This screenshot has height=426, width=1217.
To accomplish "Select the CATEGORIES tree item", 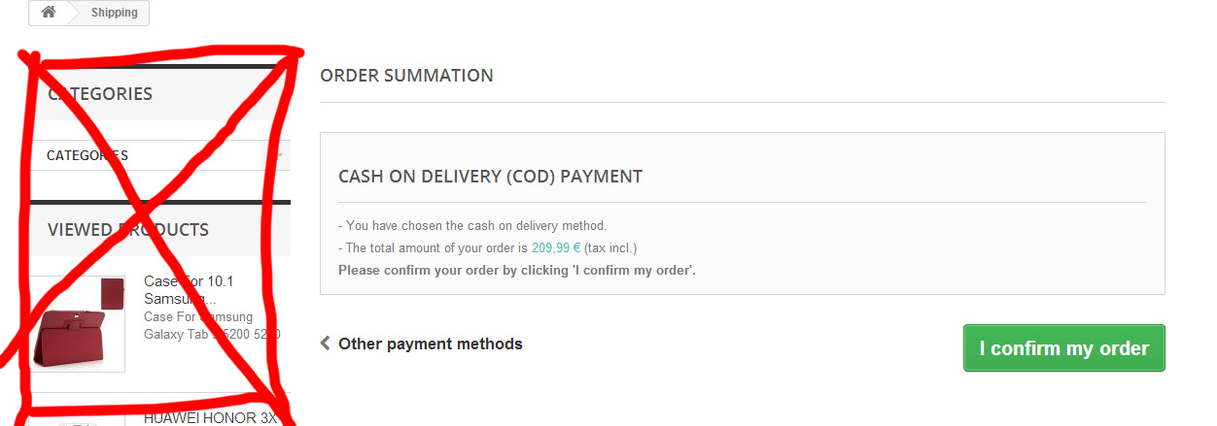I will (87, 155).
